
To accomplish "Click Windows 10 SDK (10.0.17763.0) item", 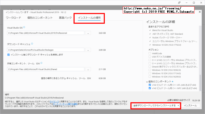I will pos(167,45).
